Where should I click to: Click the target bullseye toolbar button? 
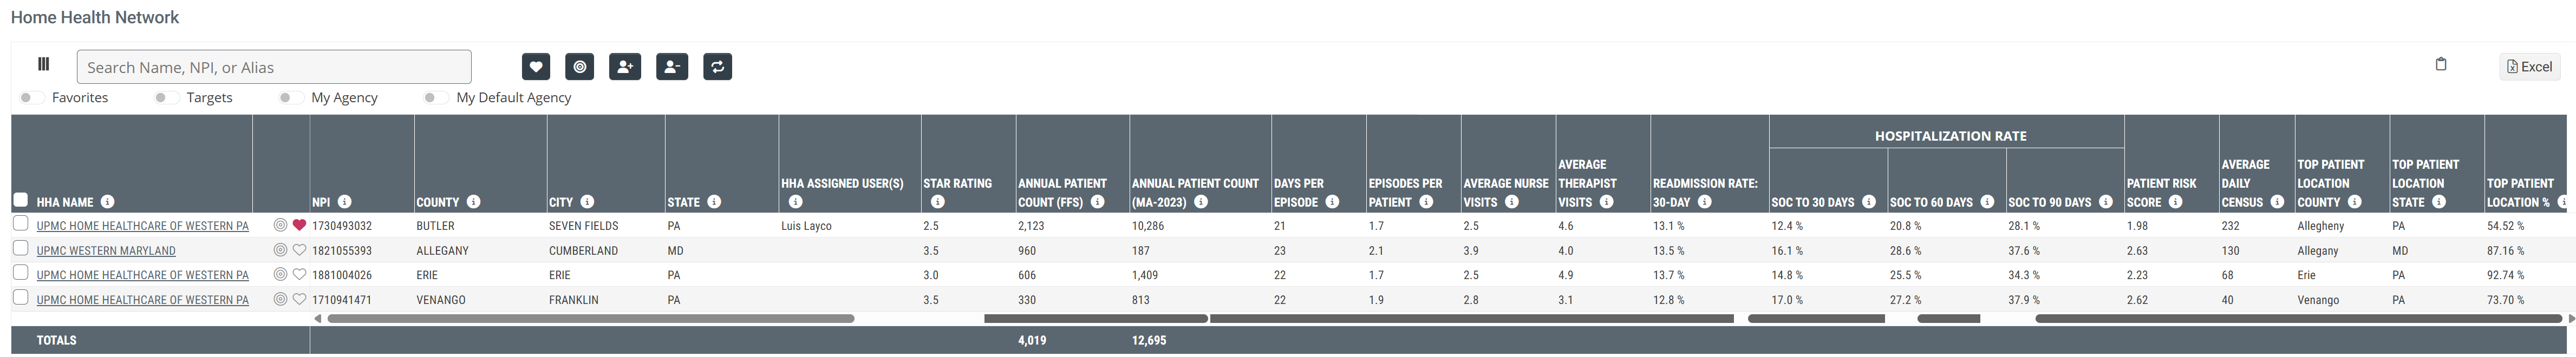pyautogui.click(x=580, y=67)
